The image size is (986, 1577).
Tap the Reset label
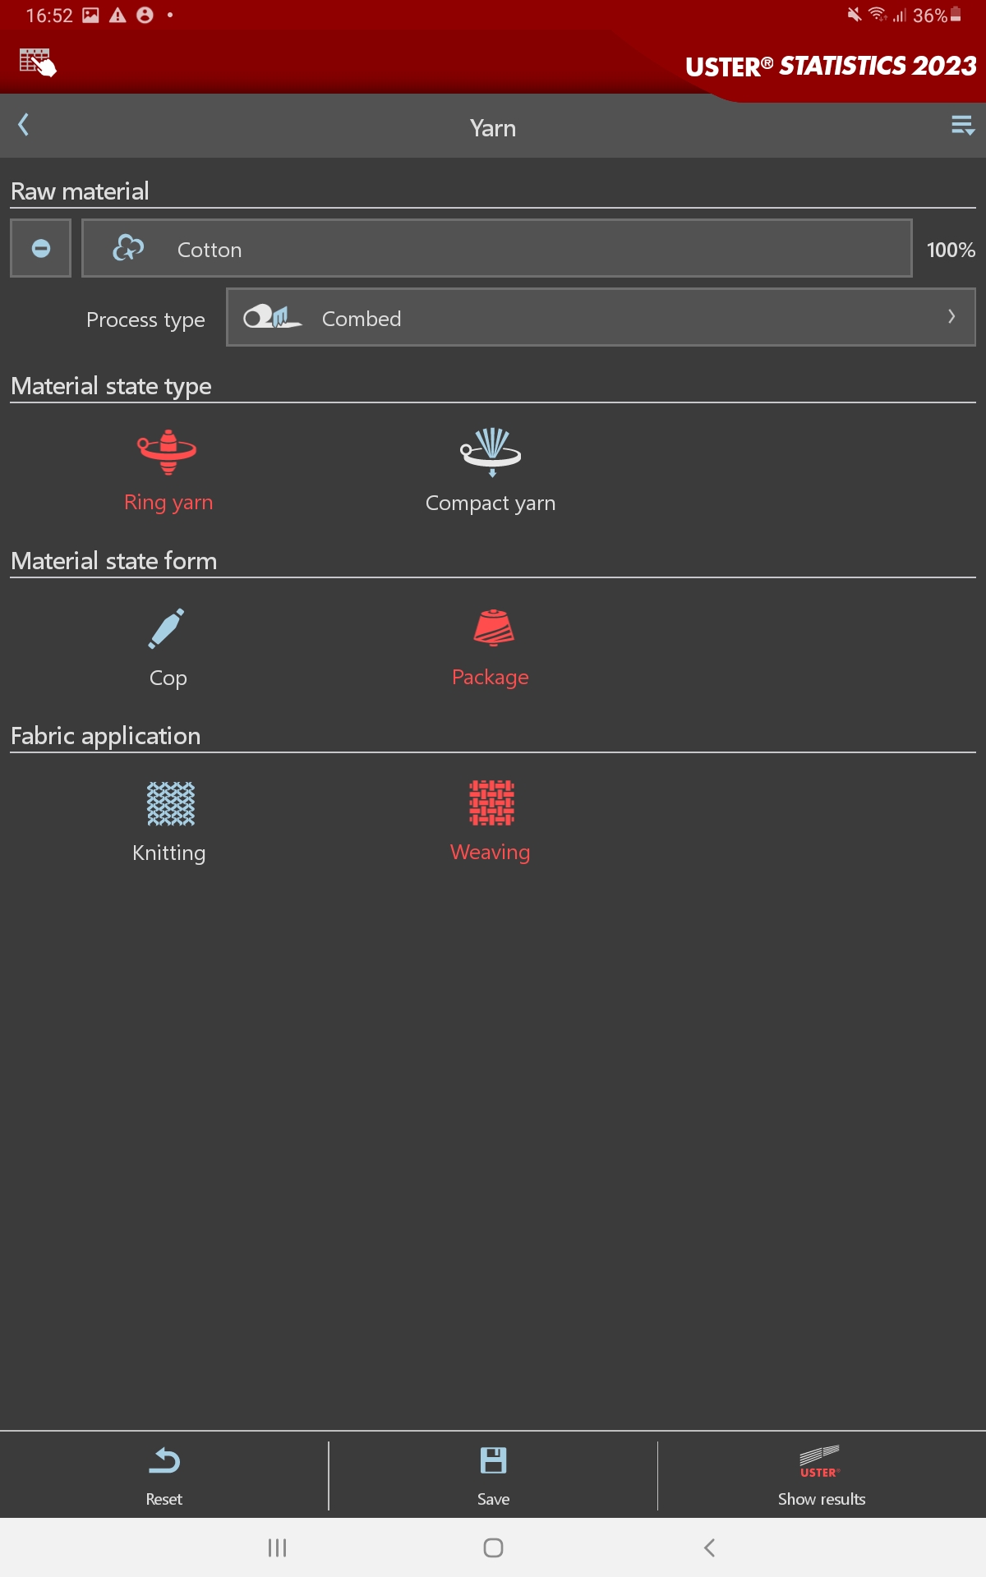pos(164,1499)
